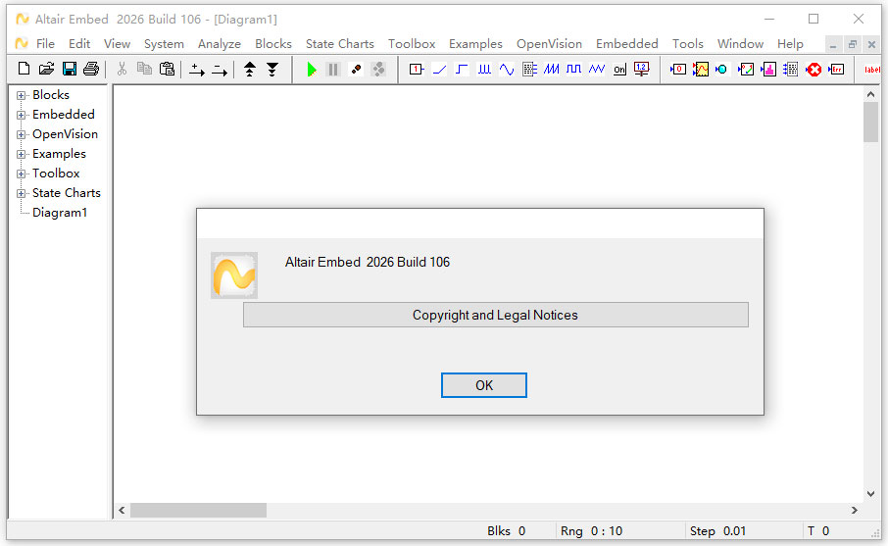Create a new diagram with the blank page icon
Screen dimensions: 888x546
pos(24,69)
